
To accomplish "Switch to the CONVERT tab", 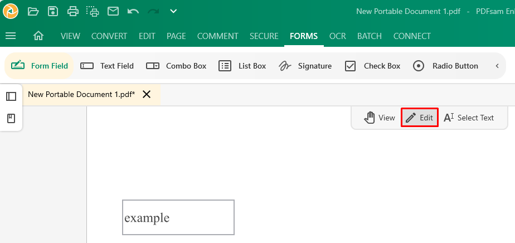I will click(x=109, y=36).
